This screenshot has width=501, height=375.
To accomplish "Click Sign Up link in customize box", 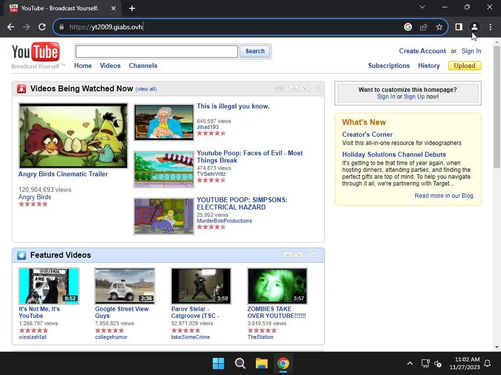I will (414, 97).
